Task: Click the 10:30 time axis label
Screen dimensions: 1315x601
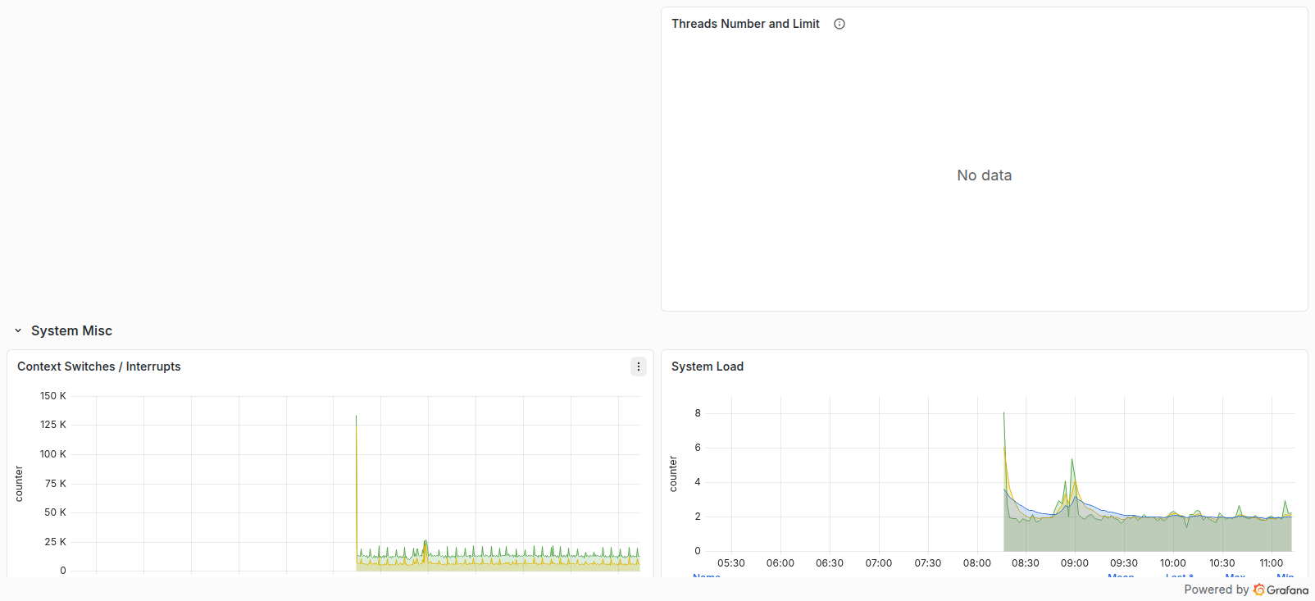Action: [1222, 563]
